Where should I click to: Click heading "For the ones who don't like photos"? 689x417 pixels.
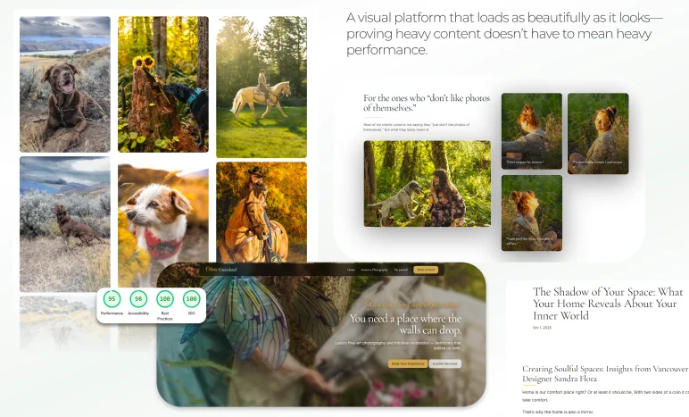point(427,103)
